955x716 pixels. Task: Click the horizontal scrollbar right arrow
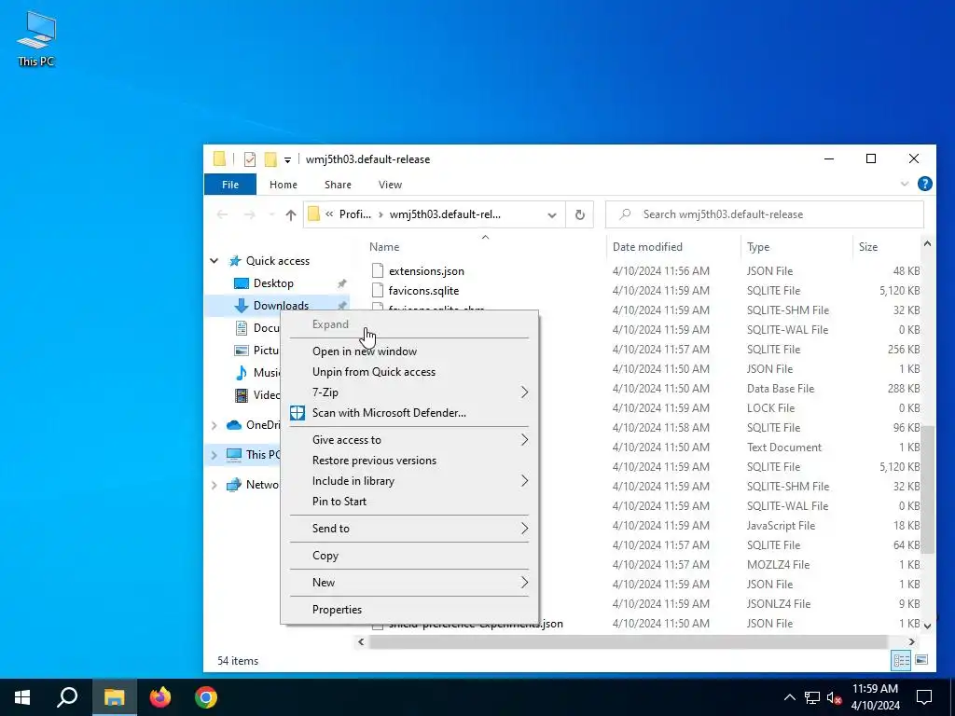click(x=911, y=641)
